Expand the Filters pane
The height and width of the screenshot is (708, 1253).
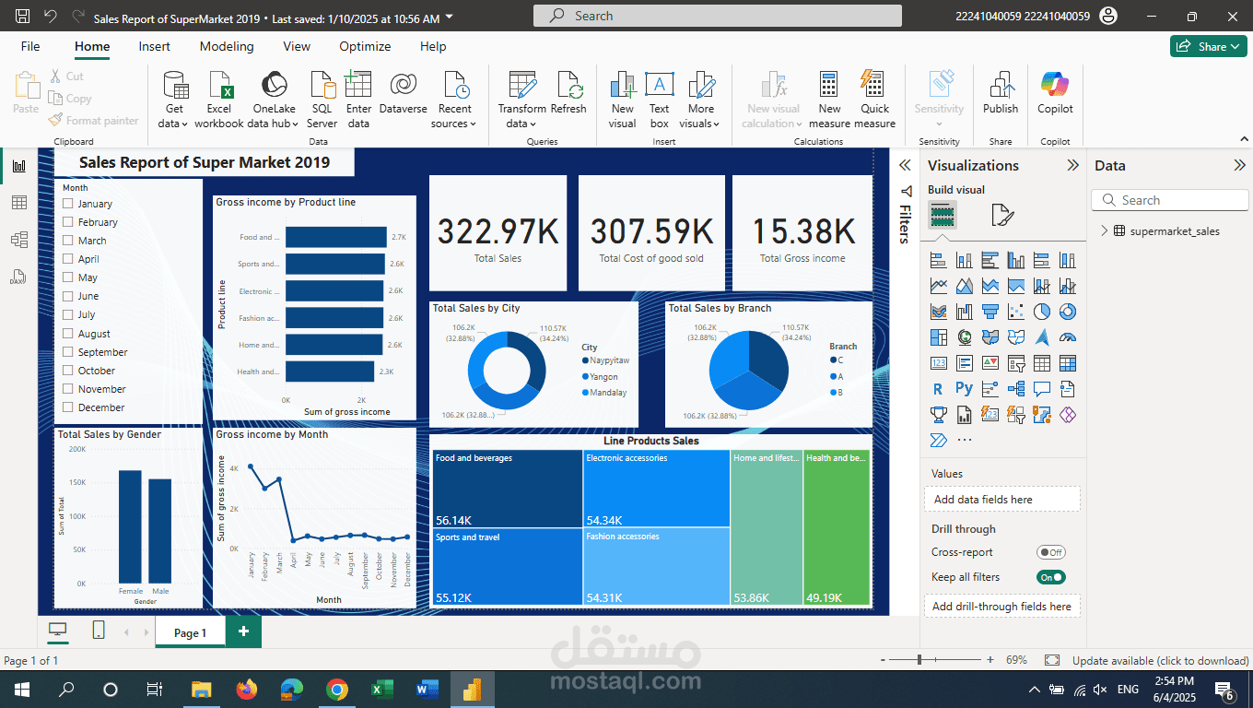(x=905, y=165)
